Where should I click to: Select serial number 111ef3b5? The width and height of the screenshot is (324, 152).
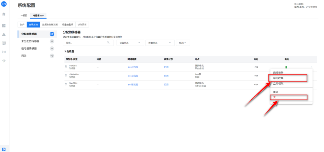tap(73, 66)
